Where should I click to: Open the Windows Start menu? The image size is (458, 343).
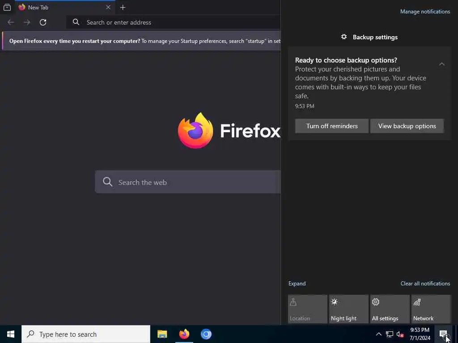click(11, 334)
